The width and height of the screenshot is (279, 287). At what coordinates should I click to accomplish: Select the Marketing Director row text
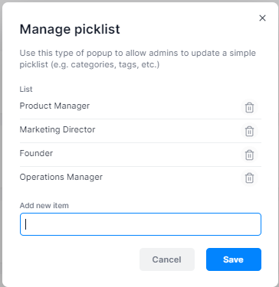coord(57,129)
